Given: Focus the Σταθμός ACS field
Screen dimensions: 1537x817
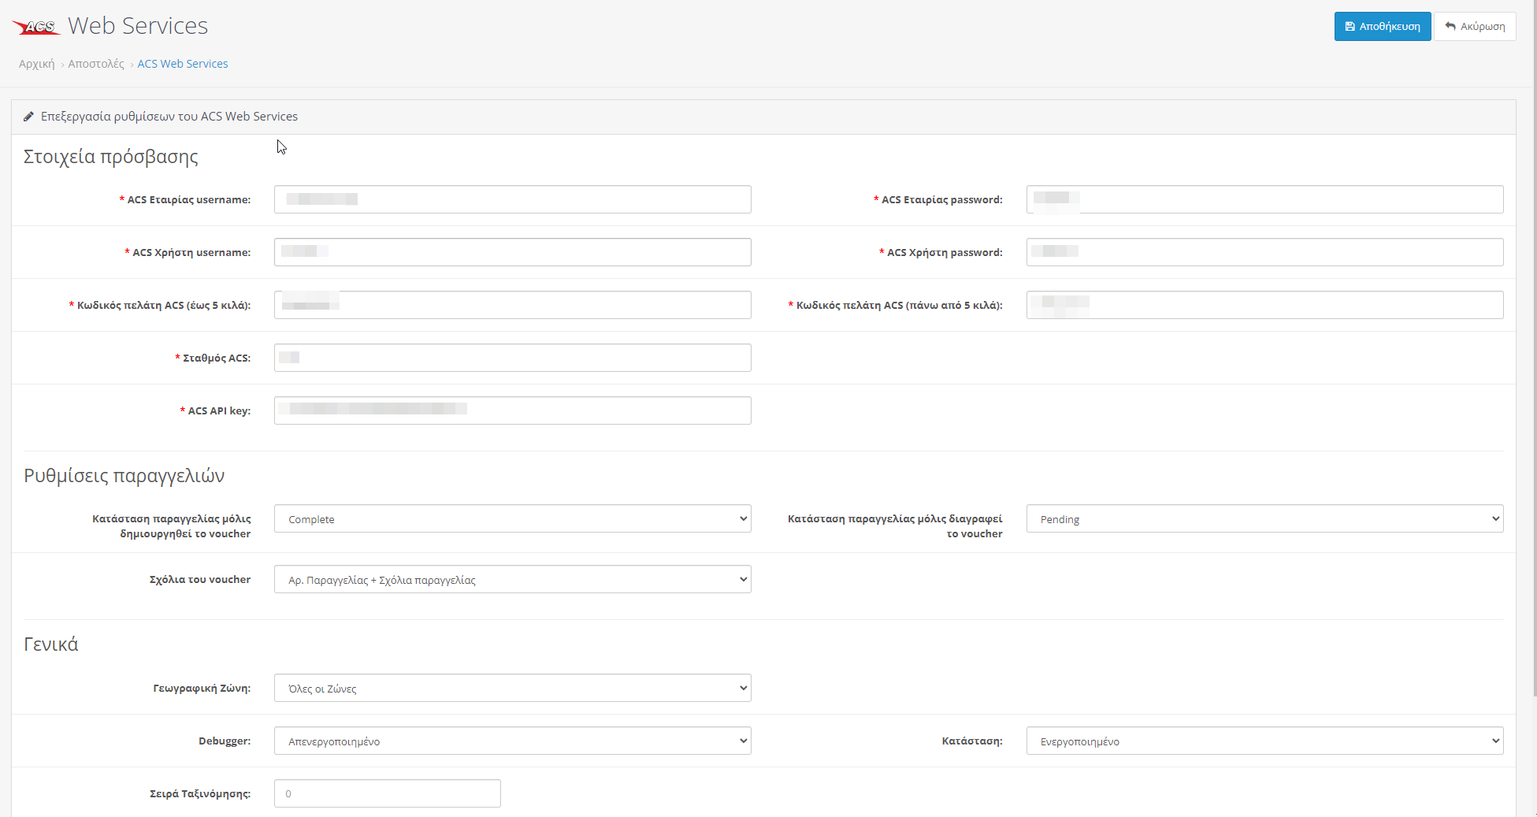Looking at the screenshot, I should (513, 358).
